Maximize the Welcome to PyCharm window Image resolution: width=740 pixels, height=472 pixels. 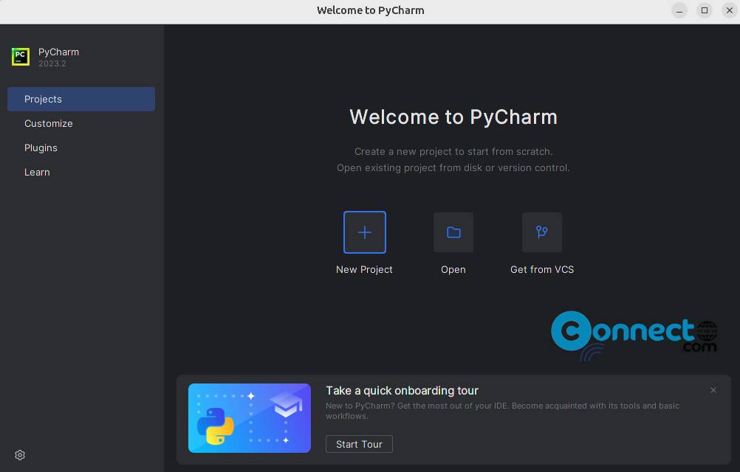click(704, 10)
